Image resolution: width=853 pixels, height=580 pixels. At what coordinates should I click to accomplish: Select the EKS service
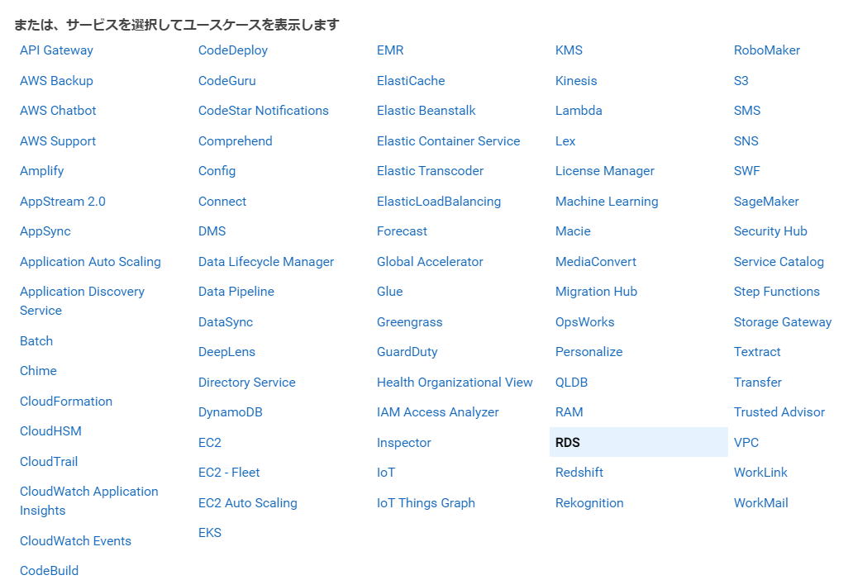210,533
